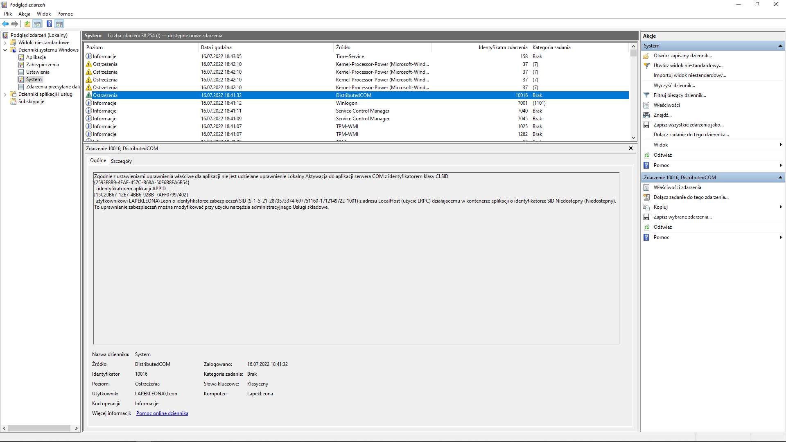The width and height of the screenshot is (786, 442).
Task: Collapse the Dzienniki systemu Windows node
Action: point(5,50)
